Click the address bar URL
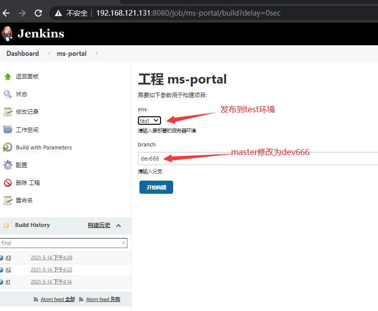 (x=188, y=13)
